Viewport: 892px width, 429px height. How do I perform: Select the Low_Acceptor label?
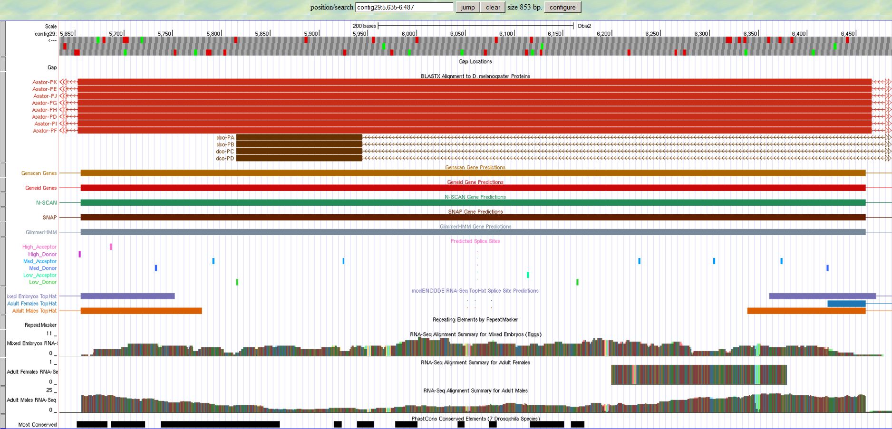40,275
